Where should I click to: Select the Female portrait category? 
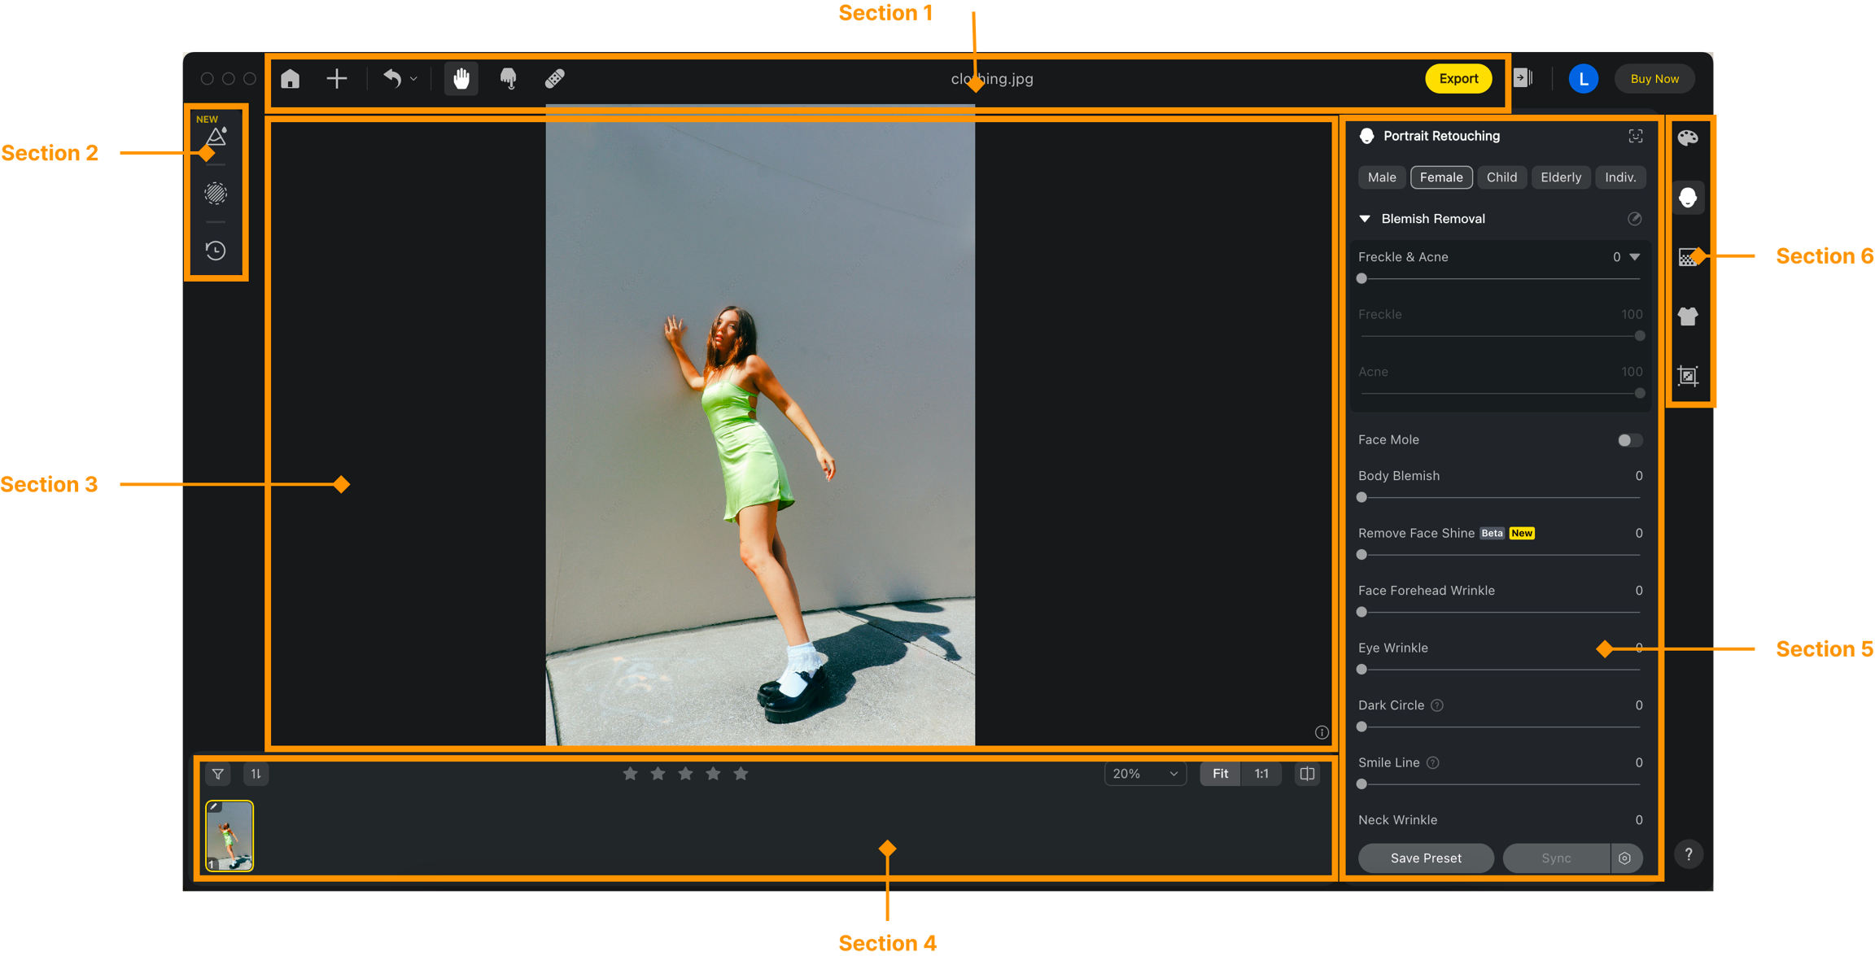(x=1440, y=177)
